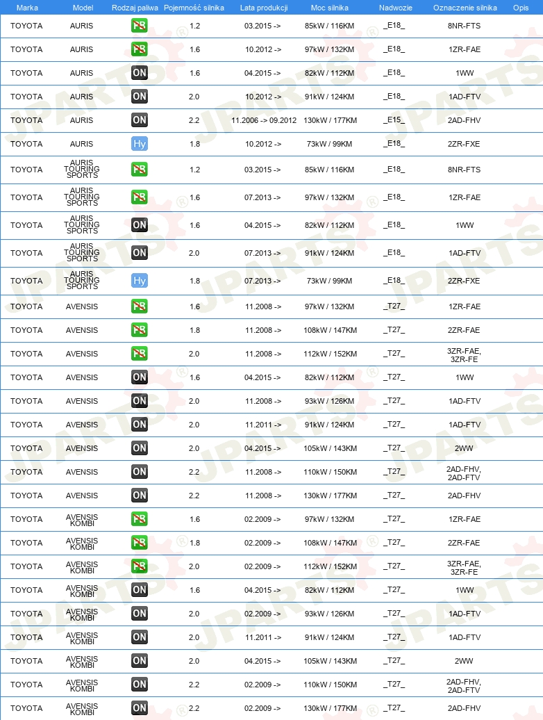The width and height of the screenshot is (543, 720).
Task: Select '73kW / 99KM' in Auris Touring Sports row
Action: pos(329,281)
